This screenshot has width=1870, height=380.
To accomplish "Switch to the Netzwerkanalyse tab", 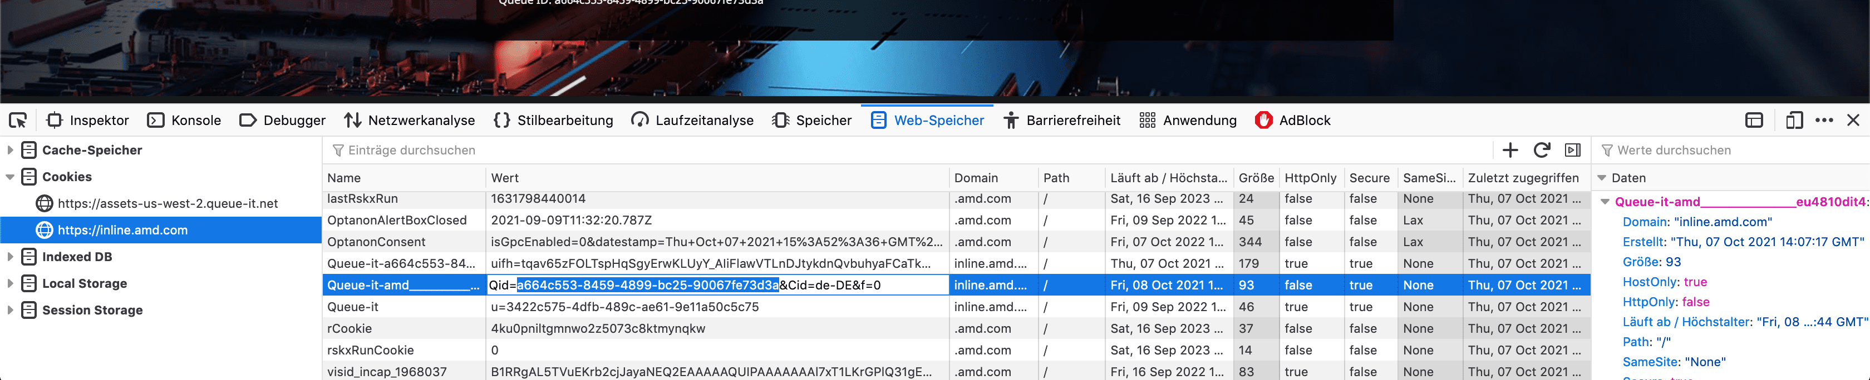I will click(410, 121).
